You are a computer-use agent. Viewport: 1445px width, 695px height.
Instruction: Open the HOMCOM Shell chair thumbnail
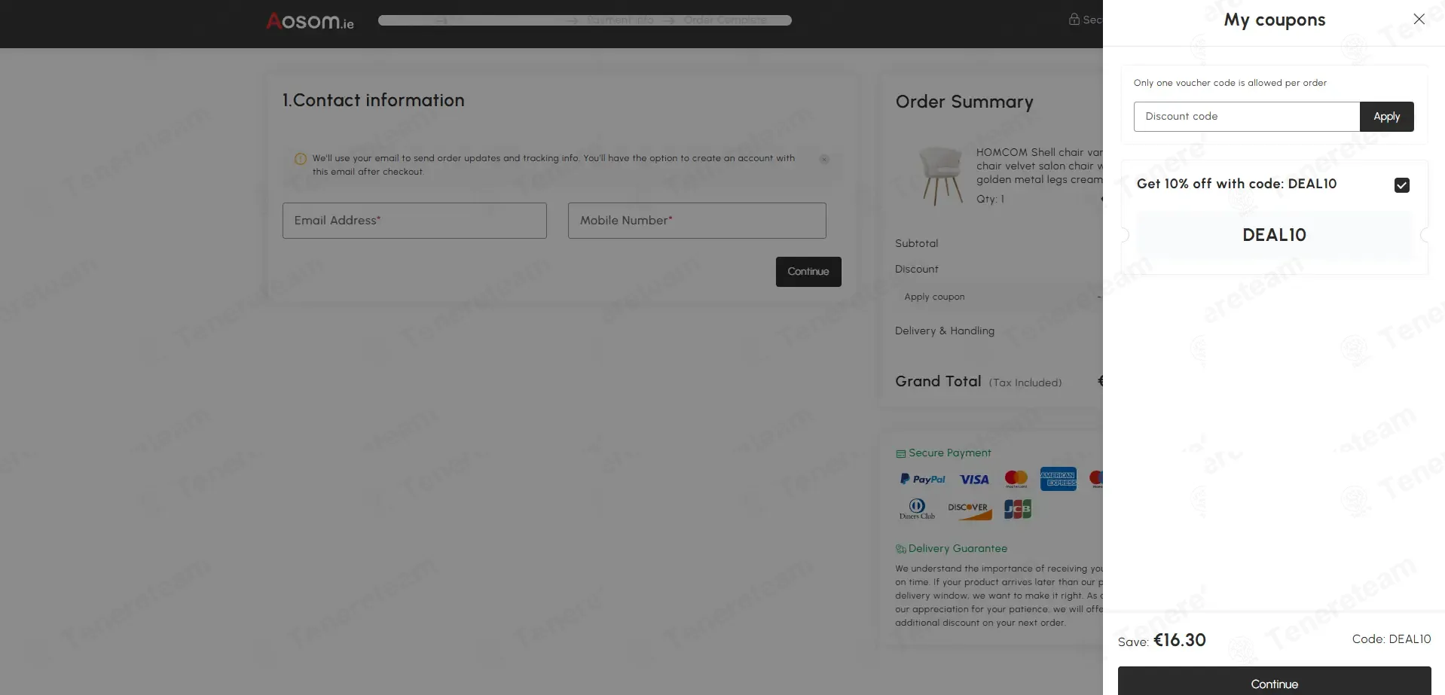(x=941, y=176)
